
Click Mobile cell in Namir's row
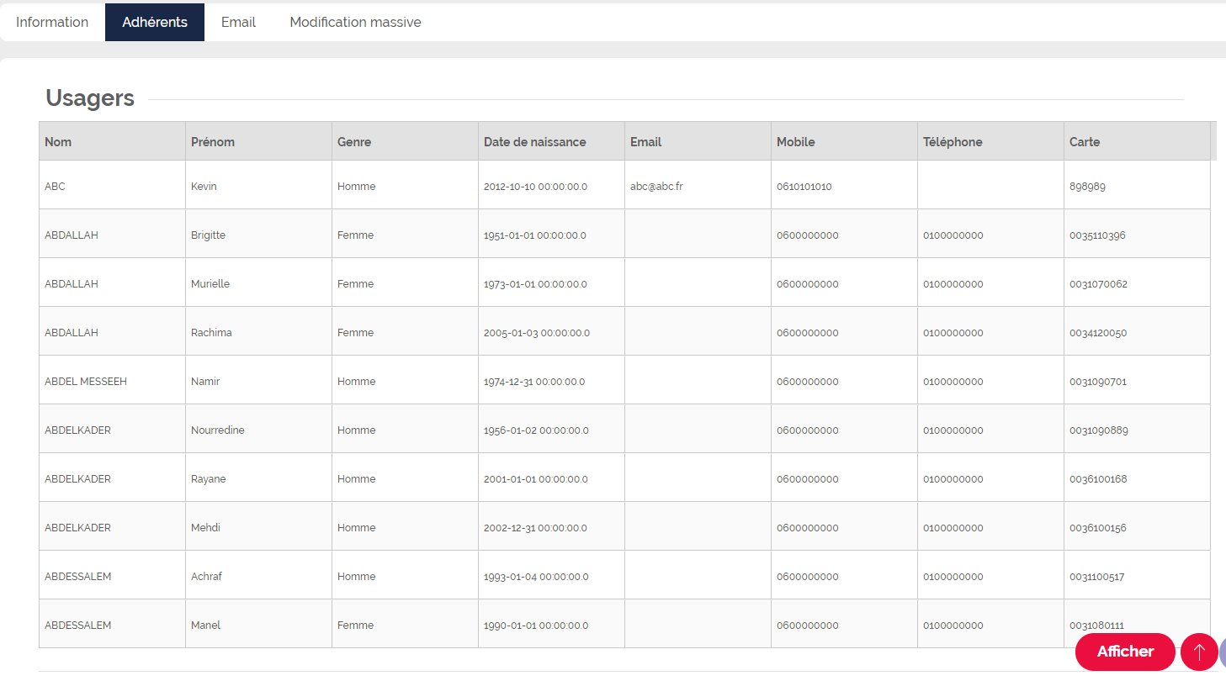[x=844, y=381]
